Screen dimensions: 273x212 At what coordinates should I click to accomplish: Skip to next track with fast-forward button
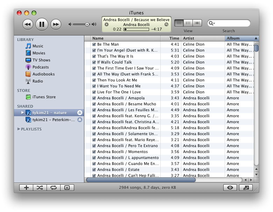[56, 24]
